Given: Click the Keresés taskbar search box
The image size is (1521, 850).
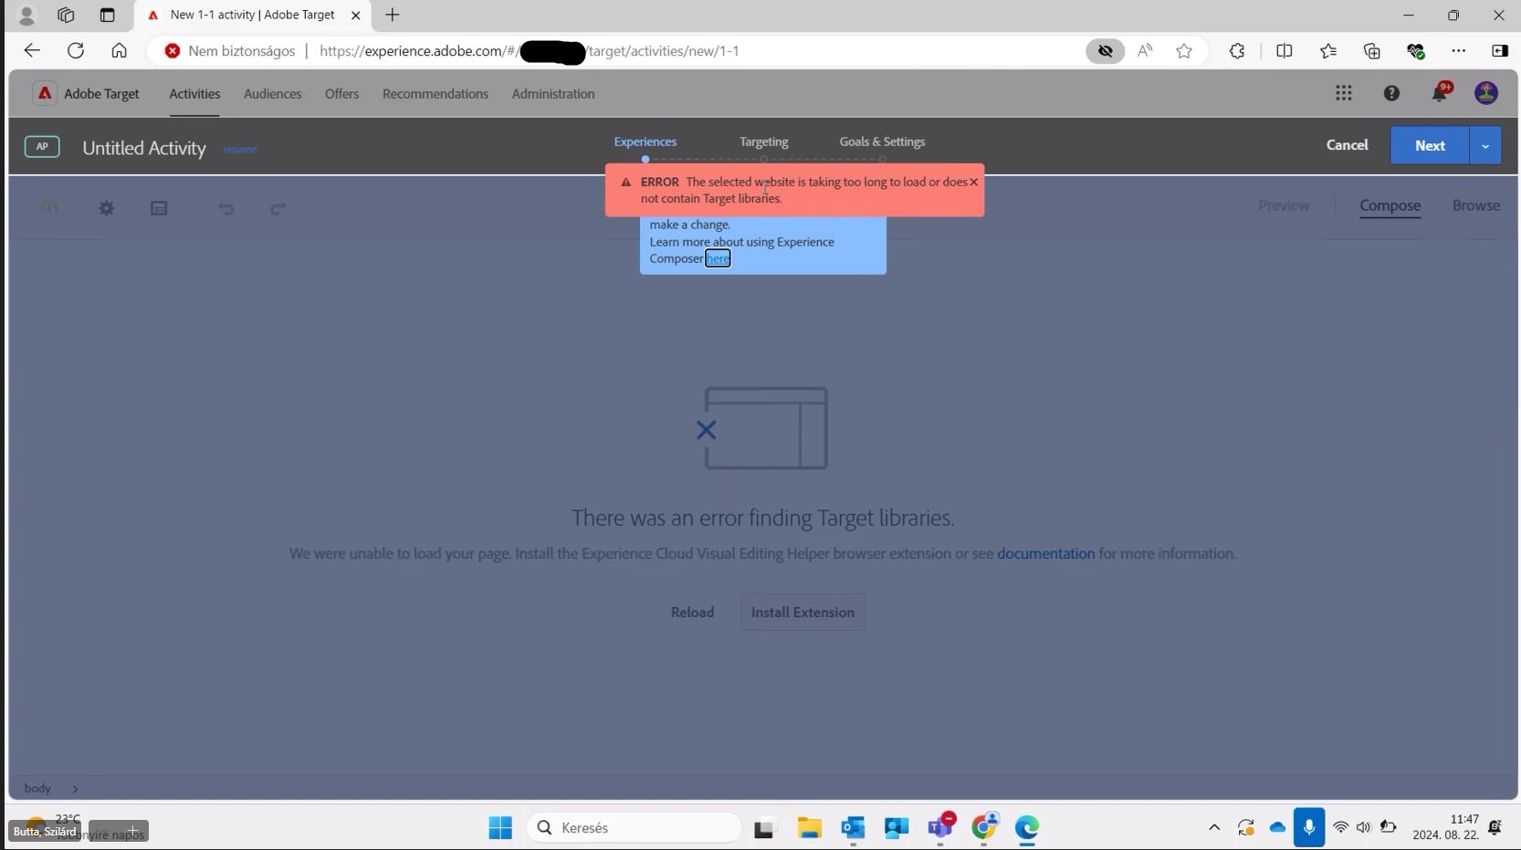Looking at the screenshot, I should click(x=634, y=828).
